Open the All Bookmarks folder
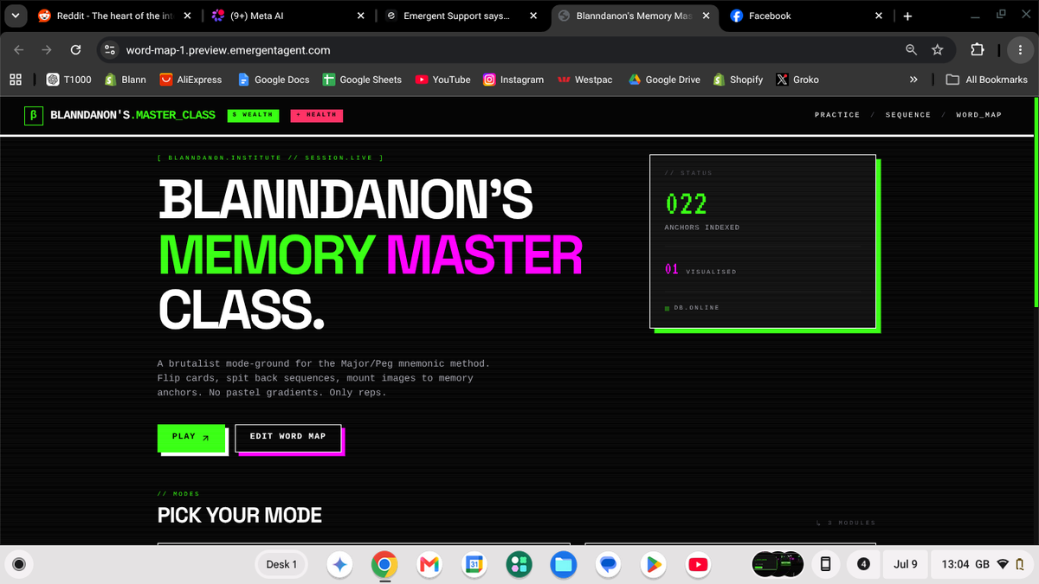1039x584 pixels. point(987,80)
